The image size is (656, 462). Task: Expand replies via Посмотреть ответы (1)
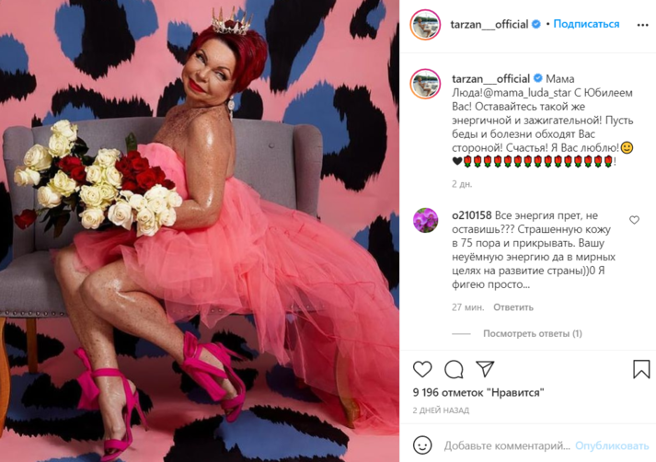(532, 333)
